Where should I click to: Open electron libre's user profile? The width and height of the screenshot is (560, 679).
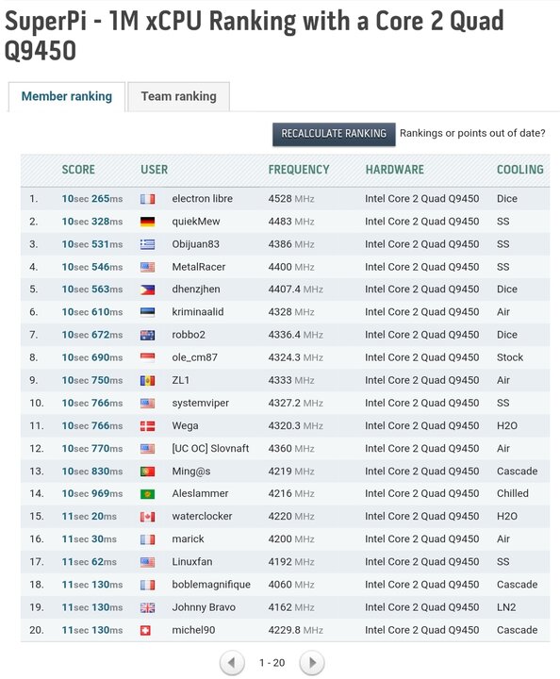pos(202,199)
